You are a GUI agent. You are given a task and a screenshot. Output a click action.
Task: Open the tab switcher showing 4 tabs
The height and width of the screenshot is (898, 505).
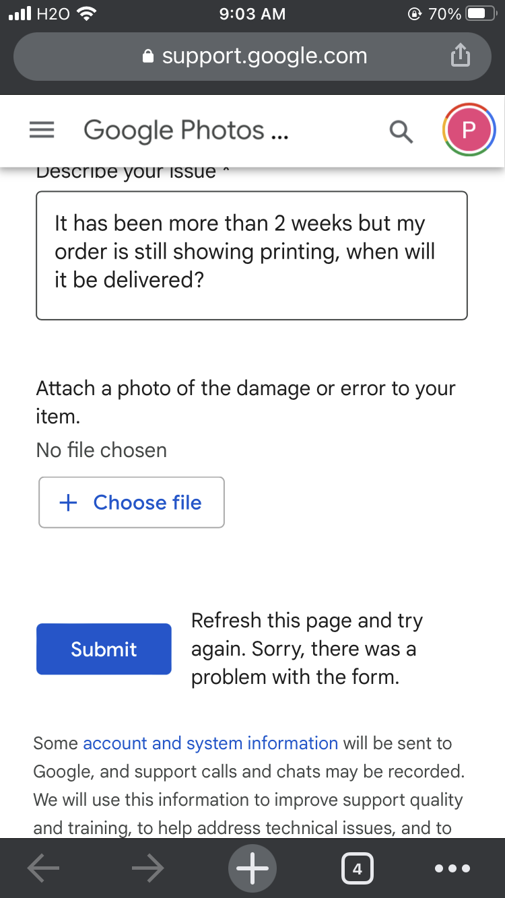357,869
